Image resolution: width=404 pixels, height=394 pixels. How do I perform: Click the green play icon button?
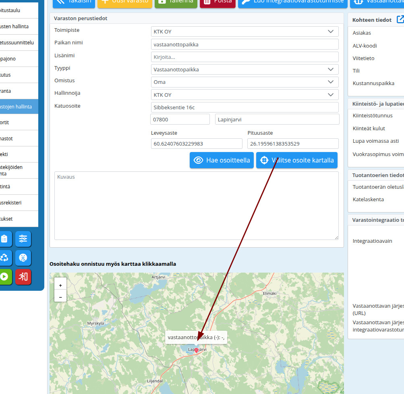pyautogui.click(x=4, y=277)
